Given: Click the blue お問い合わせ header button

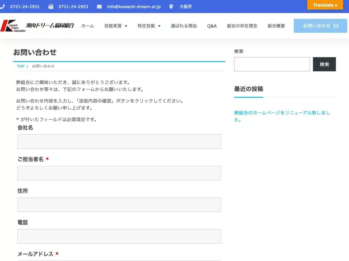Looking at the screenshot, I should click(320, 26).
